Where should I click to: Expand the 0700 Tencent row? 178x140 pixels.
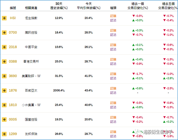4,33
